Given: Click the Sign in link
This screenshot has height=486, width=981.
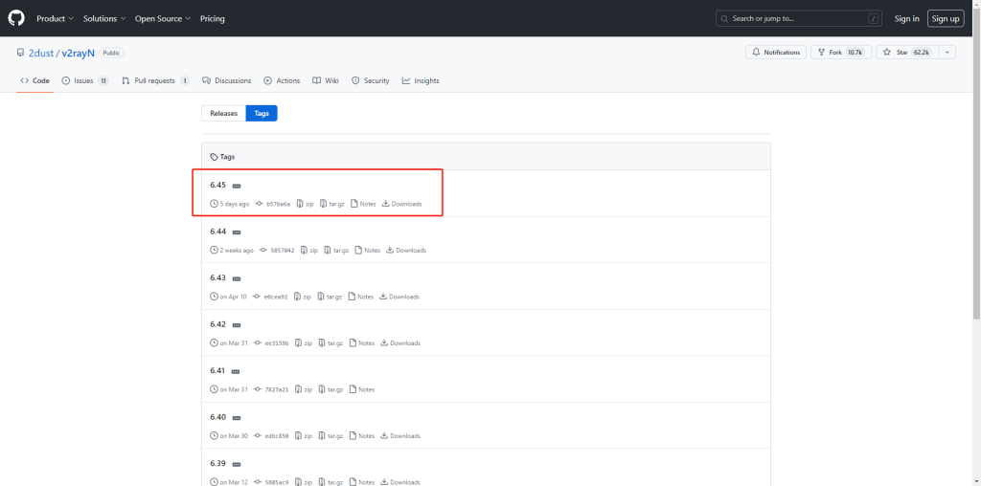Looking at the screenshot, I should click(x=906, y=19).
